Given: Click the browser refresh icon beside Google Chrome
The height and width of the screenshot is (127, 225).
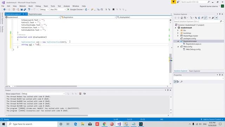Looking at the screenshot, I should [86, 10].
